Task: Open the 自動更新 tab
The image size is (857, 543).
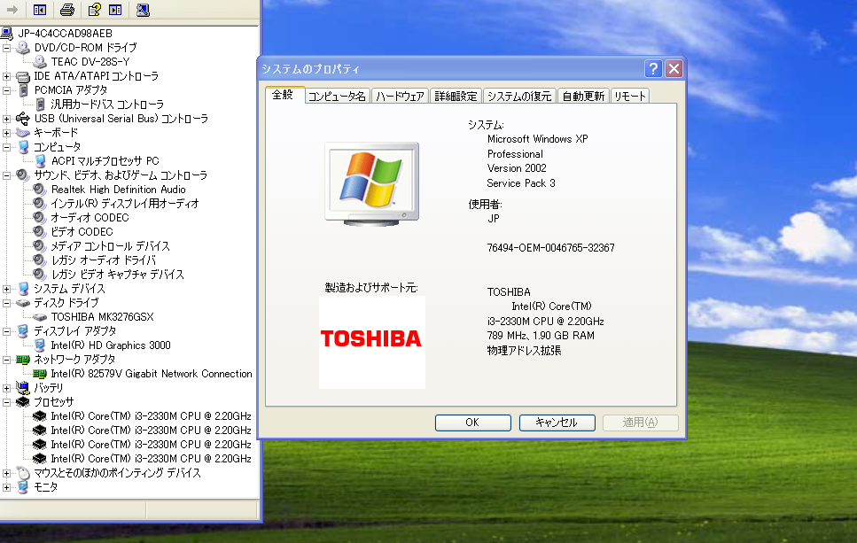Action: [582, 95]
